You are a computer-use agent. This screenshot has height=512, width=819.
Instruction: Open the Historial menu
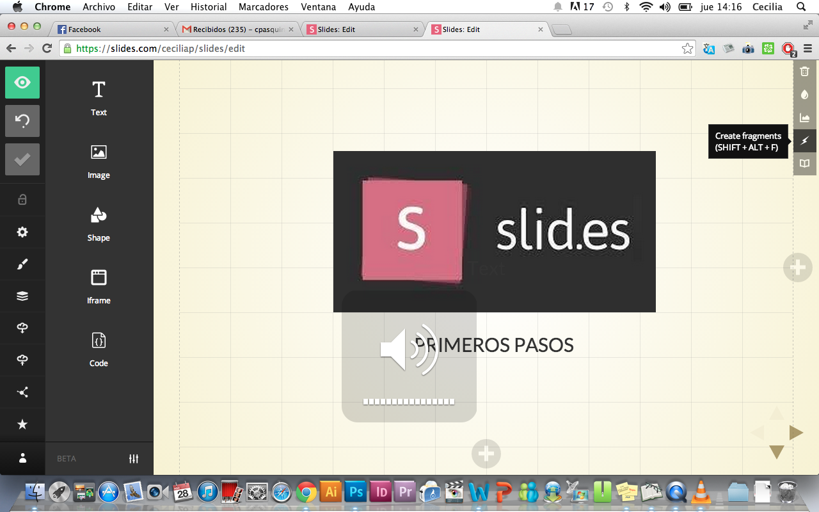pos(209,7)
